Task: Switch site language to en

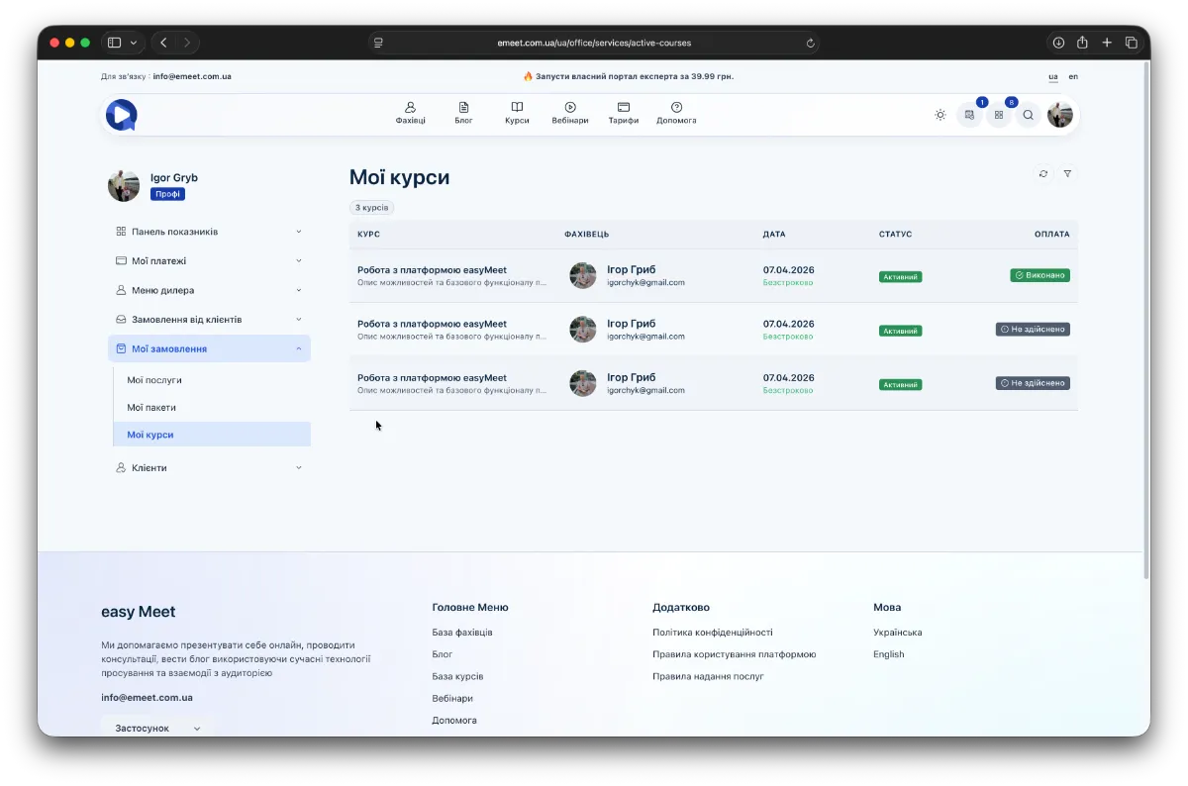Action: [x=1073, y=76]
